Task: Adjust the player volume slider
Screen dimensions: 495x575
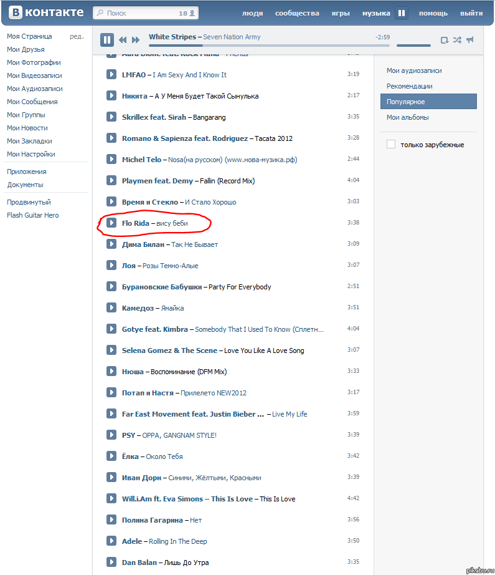Action: [x=413, y=46]
